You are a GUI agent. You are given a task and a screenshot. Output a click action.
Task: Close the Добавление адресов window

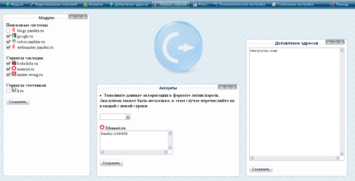pos(341,41)
